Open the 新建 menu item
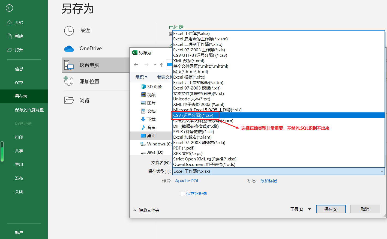 click(x=19, y=36)
